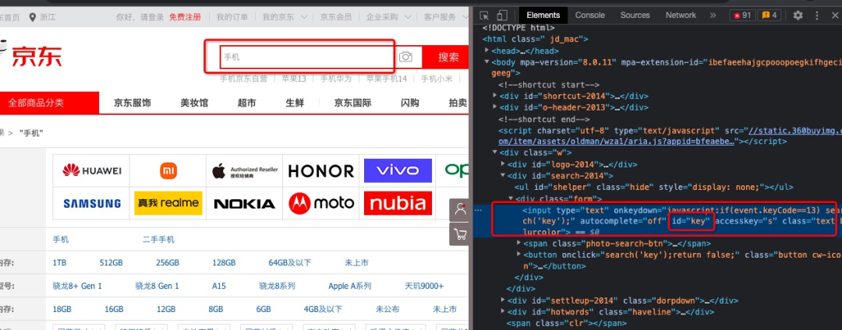This screenshot has height=330, width=842.
Task: Expand the settleup-2014 div node
Action: point(503,300)
